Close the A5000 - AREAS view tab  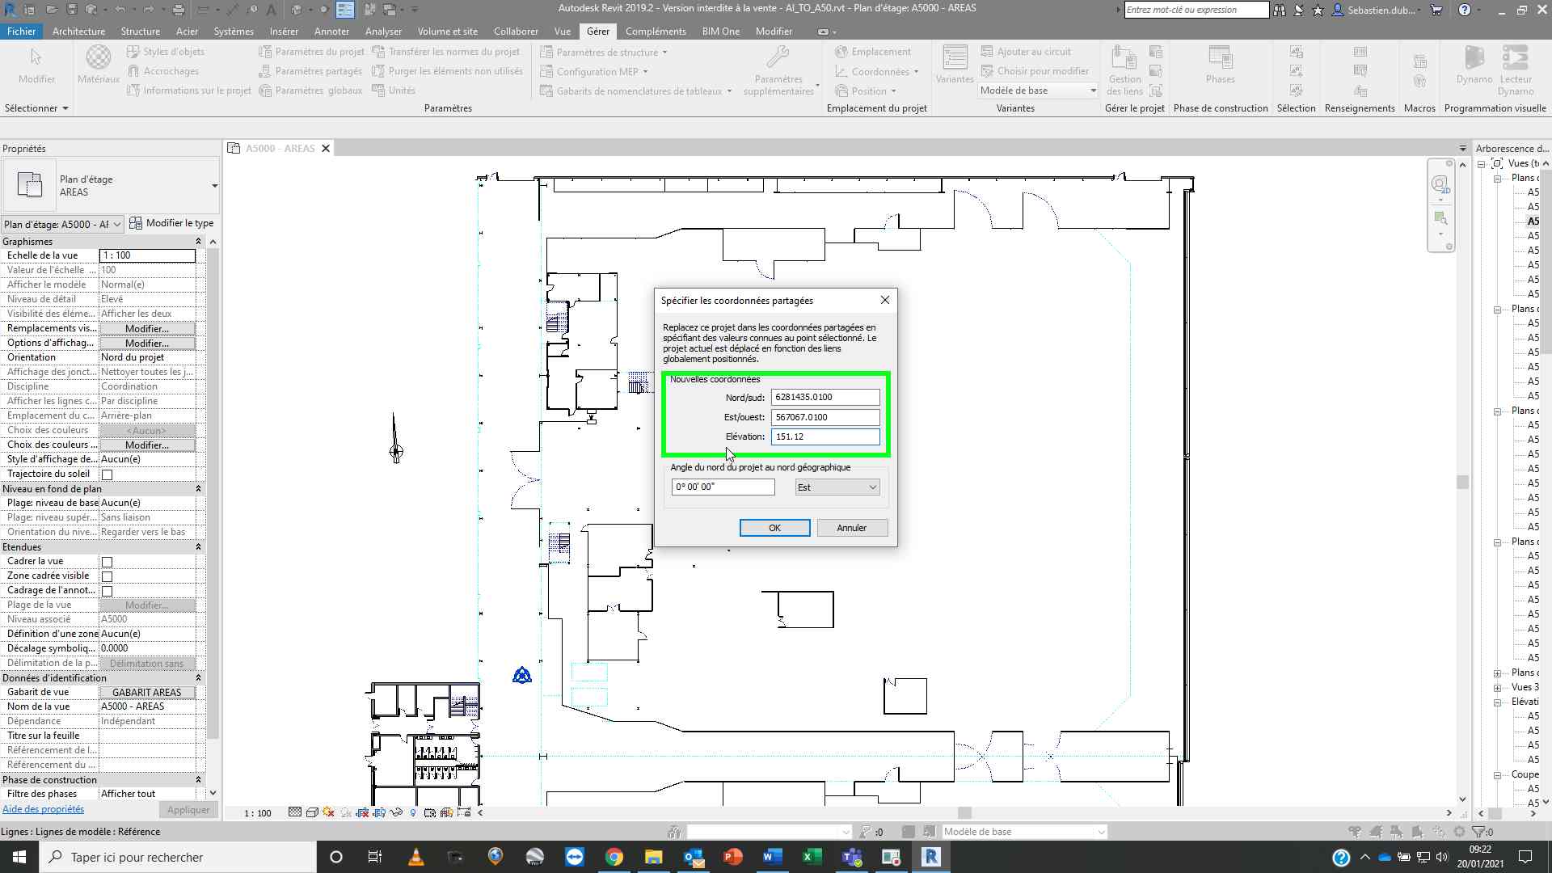[326, 149]
